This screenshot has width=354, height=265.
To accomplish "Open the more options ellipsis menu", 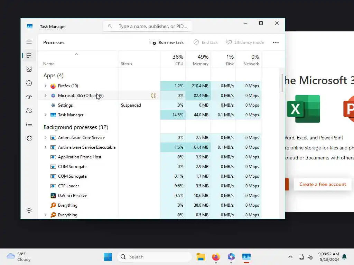I will point(276,42).
